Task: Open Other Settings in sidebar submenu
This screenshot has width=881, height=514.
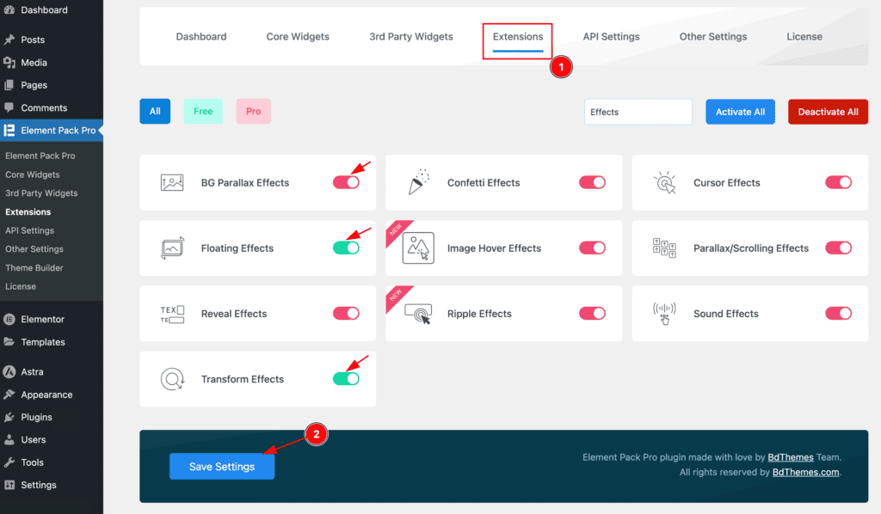Action: click(34, 249)
